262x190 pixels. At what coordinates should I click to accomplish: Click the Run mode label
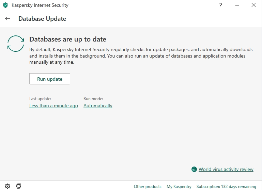[x=93, y=99]
